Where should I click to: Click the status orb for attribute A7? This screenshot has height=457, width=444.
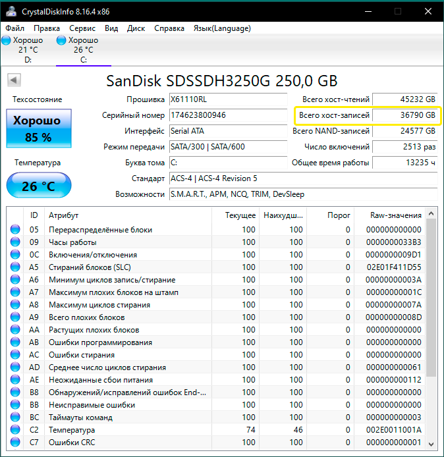(15, 292)
